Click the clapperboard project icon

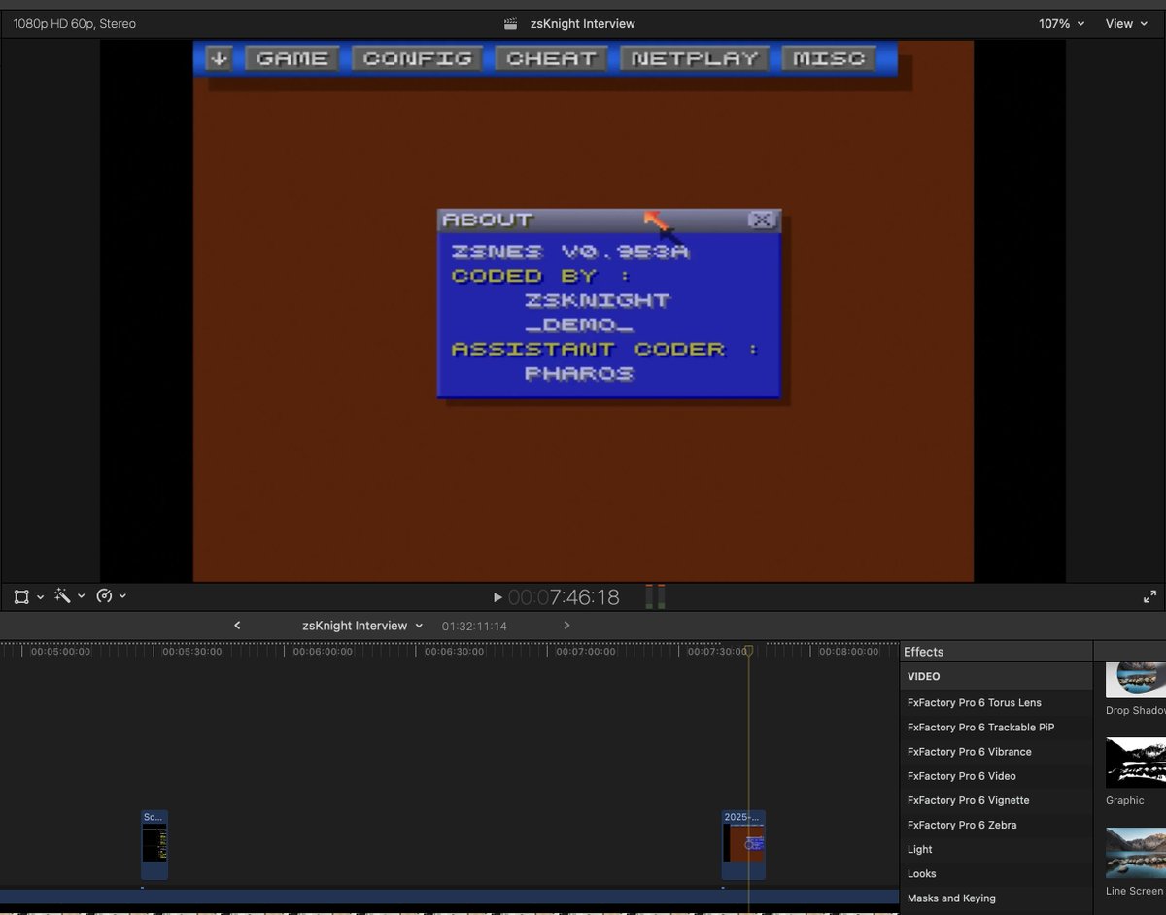(510, 23)
